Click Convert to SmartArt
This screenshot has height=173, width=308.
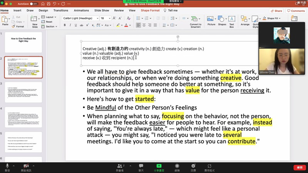click(x=196, y=22)
